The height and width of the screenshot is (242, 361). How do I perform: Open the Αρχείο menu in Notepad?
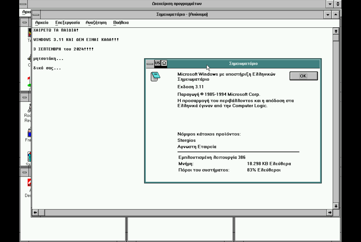click(x=42, y=23)
